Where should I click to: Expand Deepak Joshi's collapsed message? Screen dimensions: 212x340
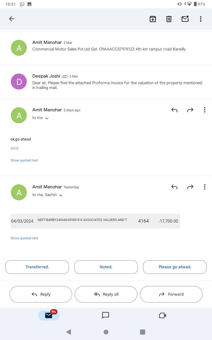pyautogui.click(x=106, y=82)
